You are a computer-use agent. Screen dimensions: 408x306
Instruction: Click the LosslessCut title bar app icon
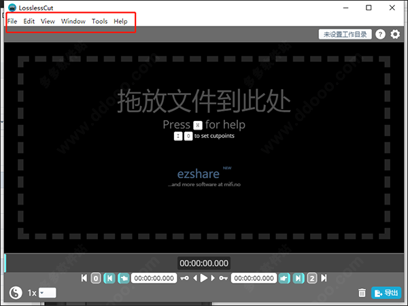(12, 7)
